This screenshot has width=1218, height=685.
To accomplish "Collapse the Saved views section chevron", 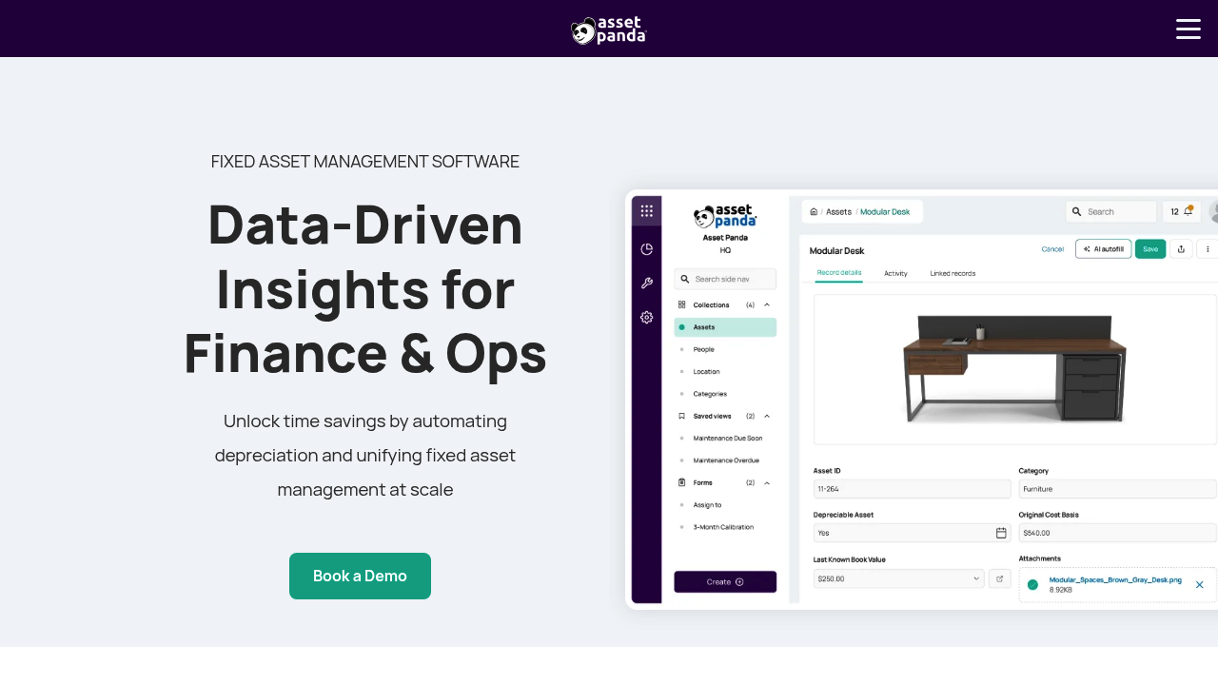I will pyautogui.click(x=767, y=416).
